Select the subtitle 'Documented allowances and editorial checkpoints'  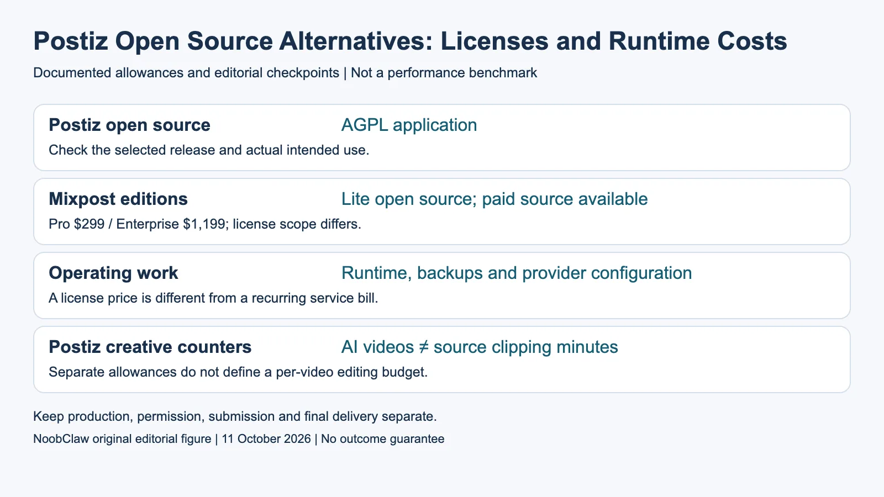tap(186, 73)
